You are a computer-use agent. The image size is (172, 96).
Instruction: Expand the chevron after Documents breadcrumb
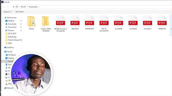(x=39, y=7)
